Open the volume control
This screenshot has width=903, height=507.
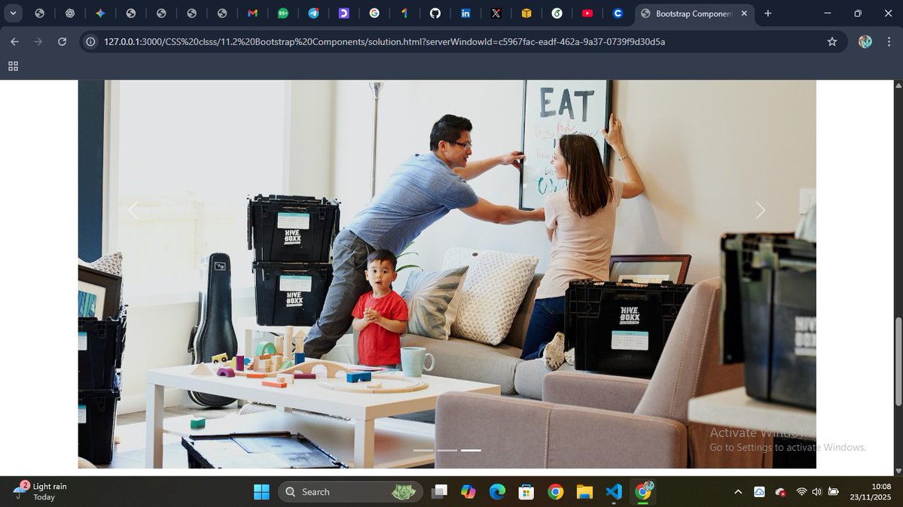pyautogui.click(x=816, y=491)
